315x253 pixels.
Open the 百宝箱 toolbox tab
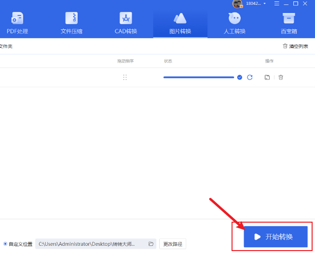288,23
